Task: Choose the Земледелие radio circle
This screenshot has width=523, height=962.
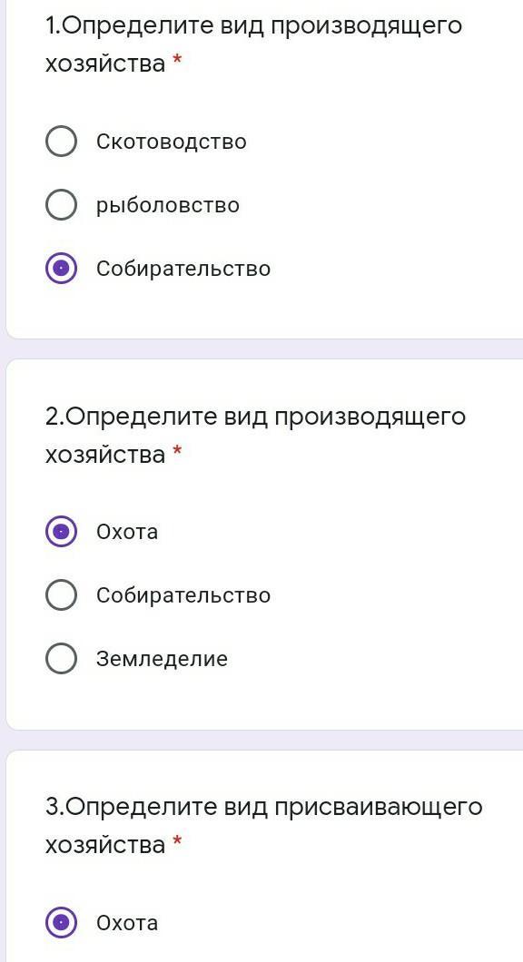Action: (x=62, y=658)
